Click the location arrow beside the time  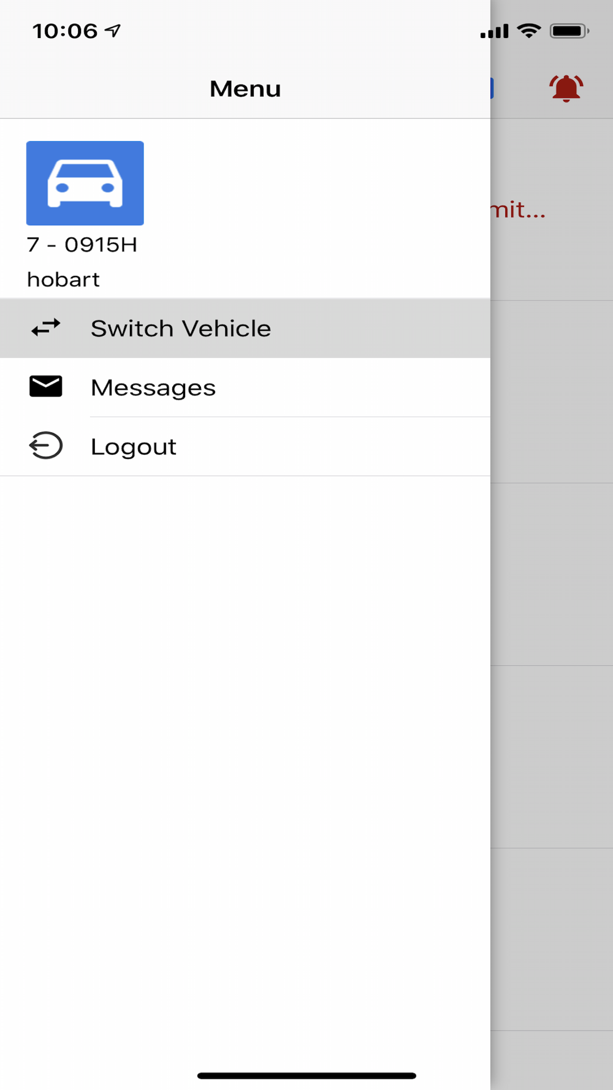113,31
